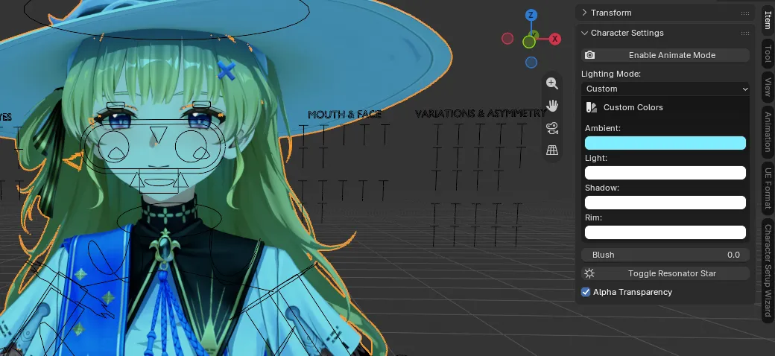775x356 pixels.
Task: Pick the Shadow color swatch
Action: 665,203
